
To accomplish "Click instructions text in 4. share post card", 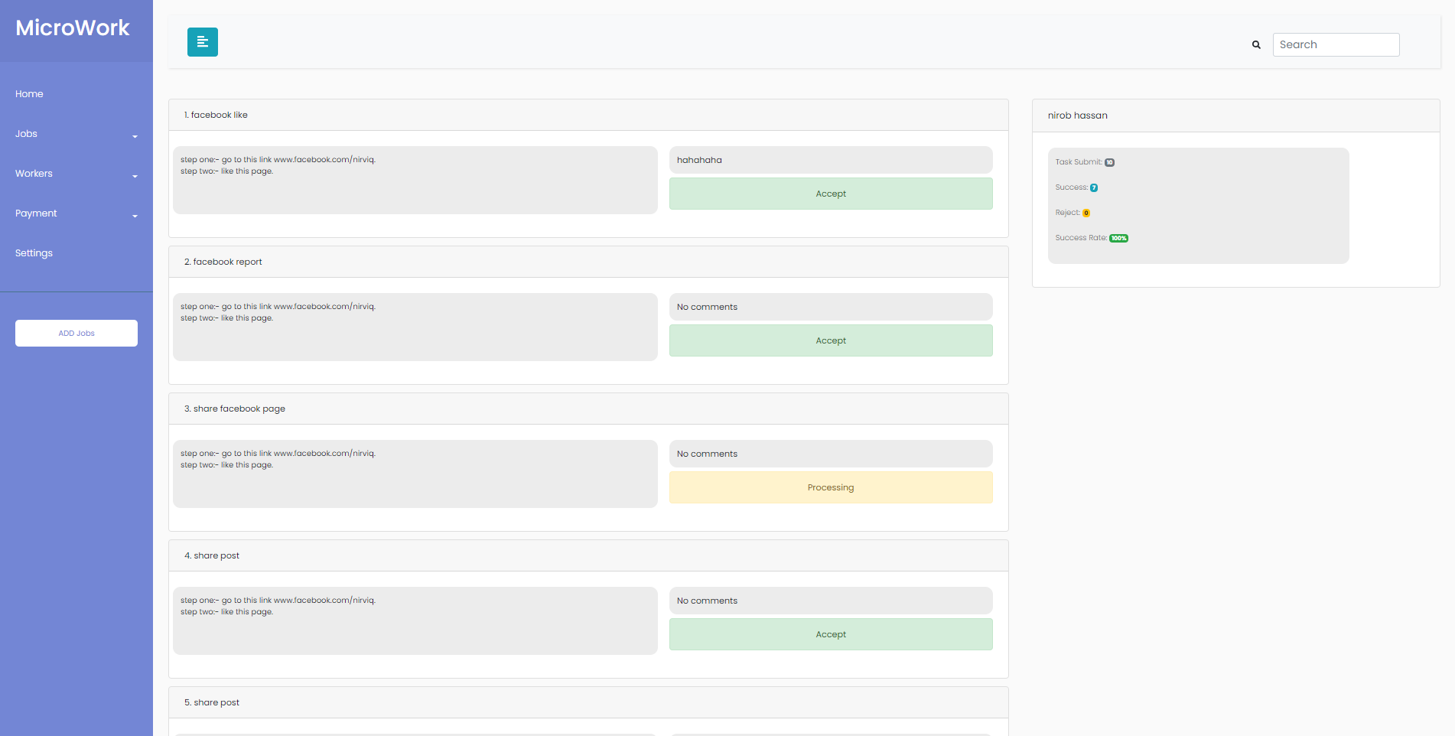I will point(278,606).
